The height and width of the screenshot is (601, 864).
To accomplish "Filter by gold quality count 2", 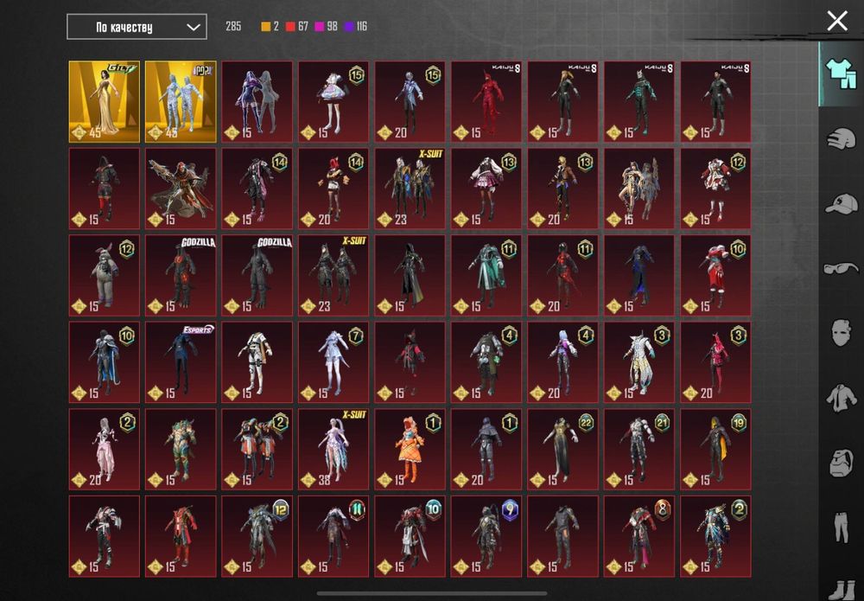I will click(270, 27).
